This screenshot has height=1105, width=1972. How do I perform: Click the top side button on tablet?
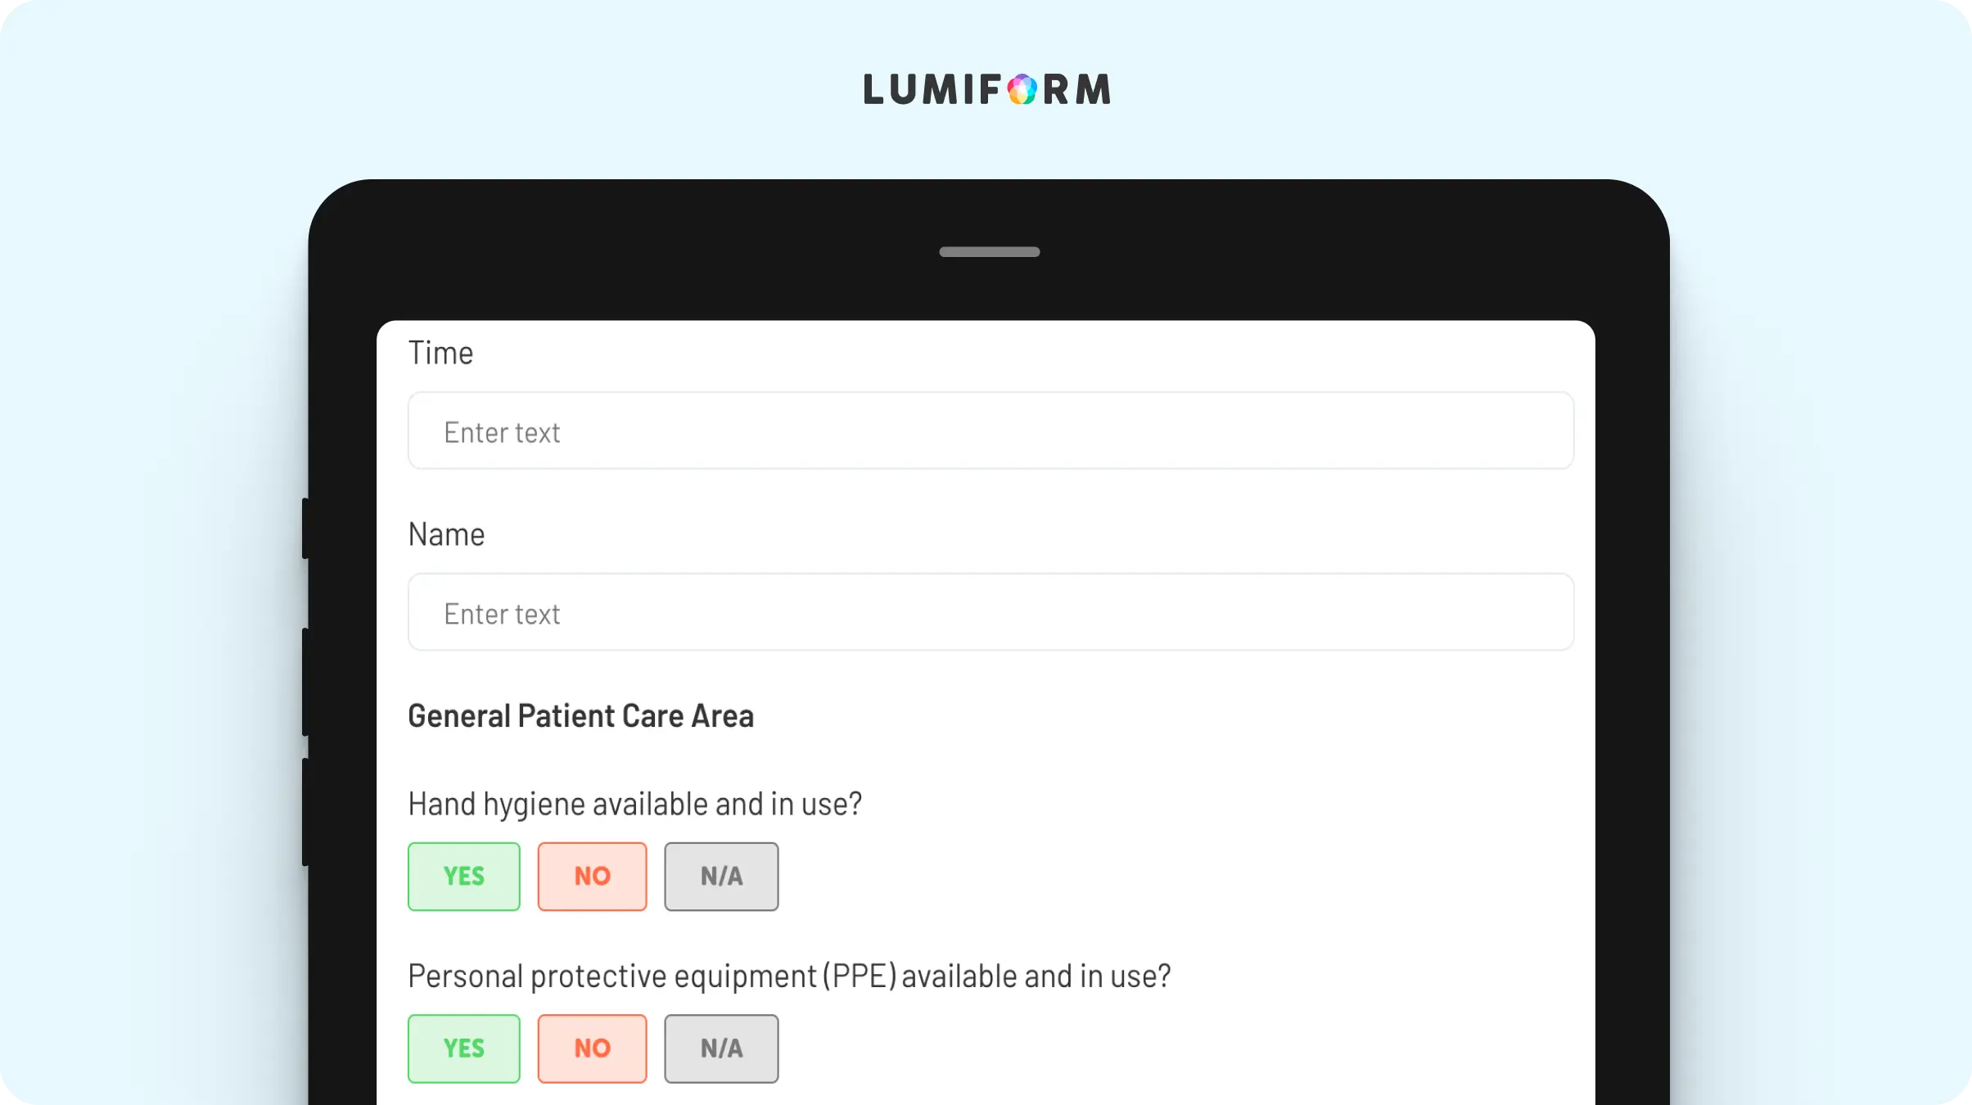305,529
